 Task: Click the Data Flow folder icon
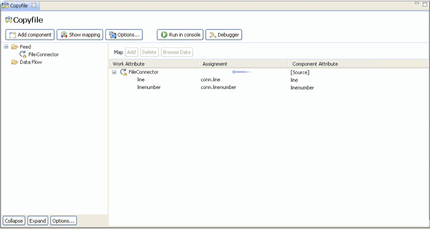[x=15, y=62]
